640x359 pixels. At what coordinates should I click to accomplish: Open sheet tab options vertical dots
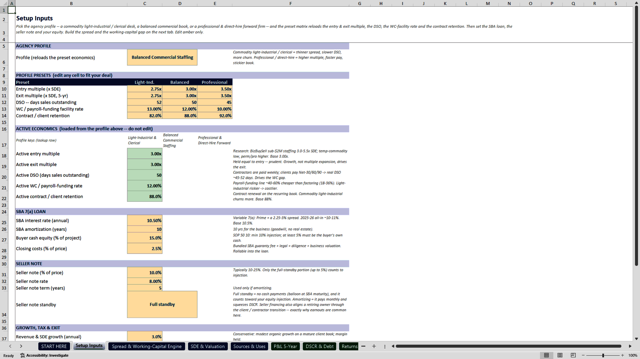coord(385,346)
